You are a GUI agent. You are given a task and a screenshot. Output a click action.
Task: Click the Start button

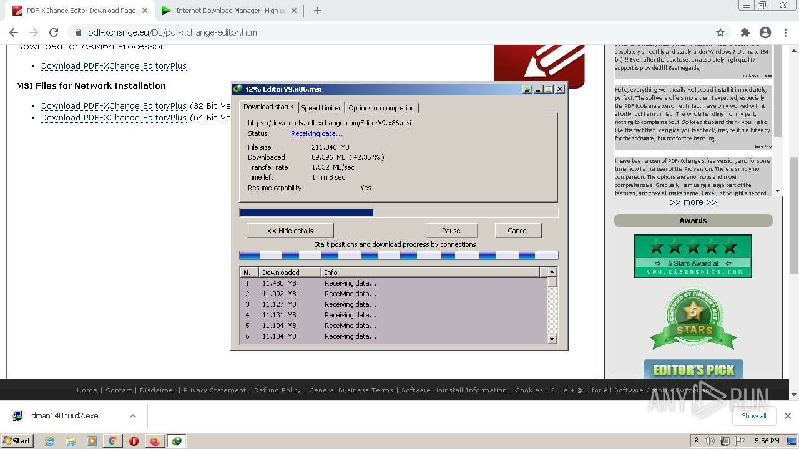[x=17, y=441]
